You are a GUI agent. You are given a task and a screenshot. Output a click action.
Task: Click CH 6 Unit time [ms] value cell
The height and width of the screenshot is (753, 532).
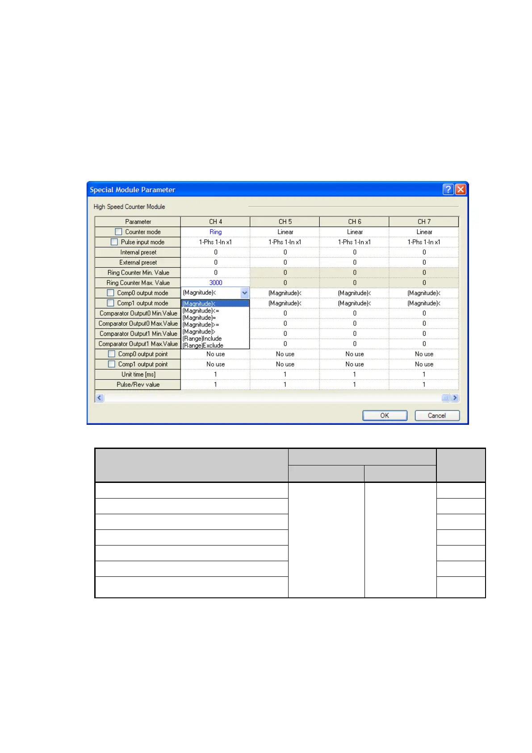coord(355,374)
